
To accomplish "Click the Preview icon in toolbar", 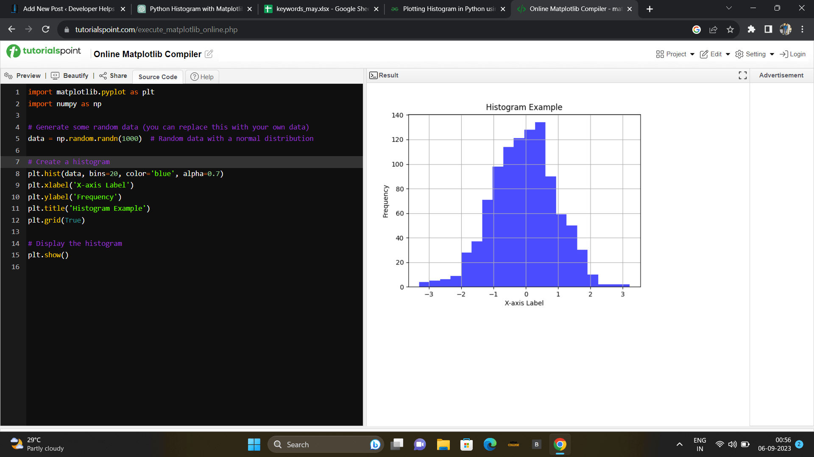I will pos(8,76).
